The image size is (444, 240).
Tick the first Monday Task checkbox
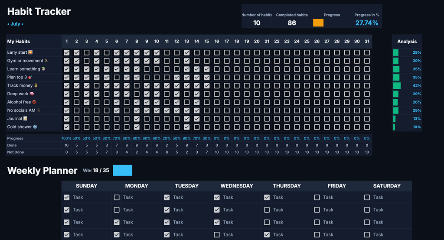pos(117,198)
